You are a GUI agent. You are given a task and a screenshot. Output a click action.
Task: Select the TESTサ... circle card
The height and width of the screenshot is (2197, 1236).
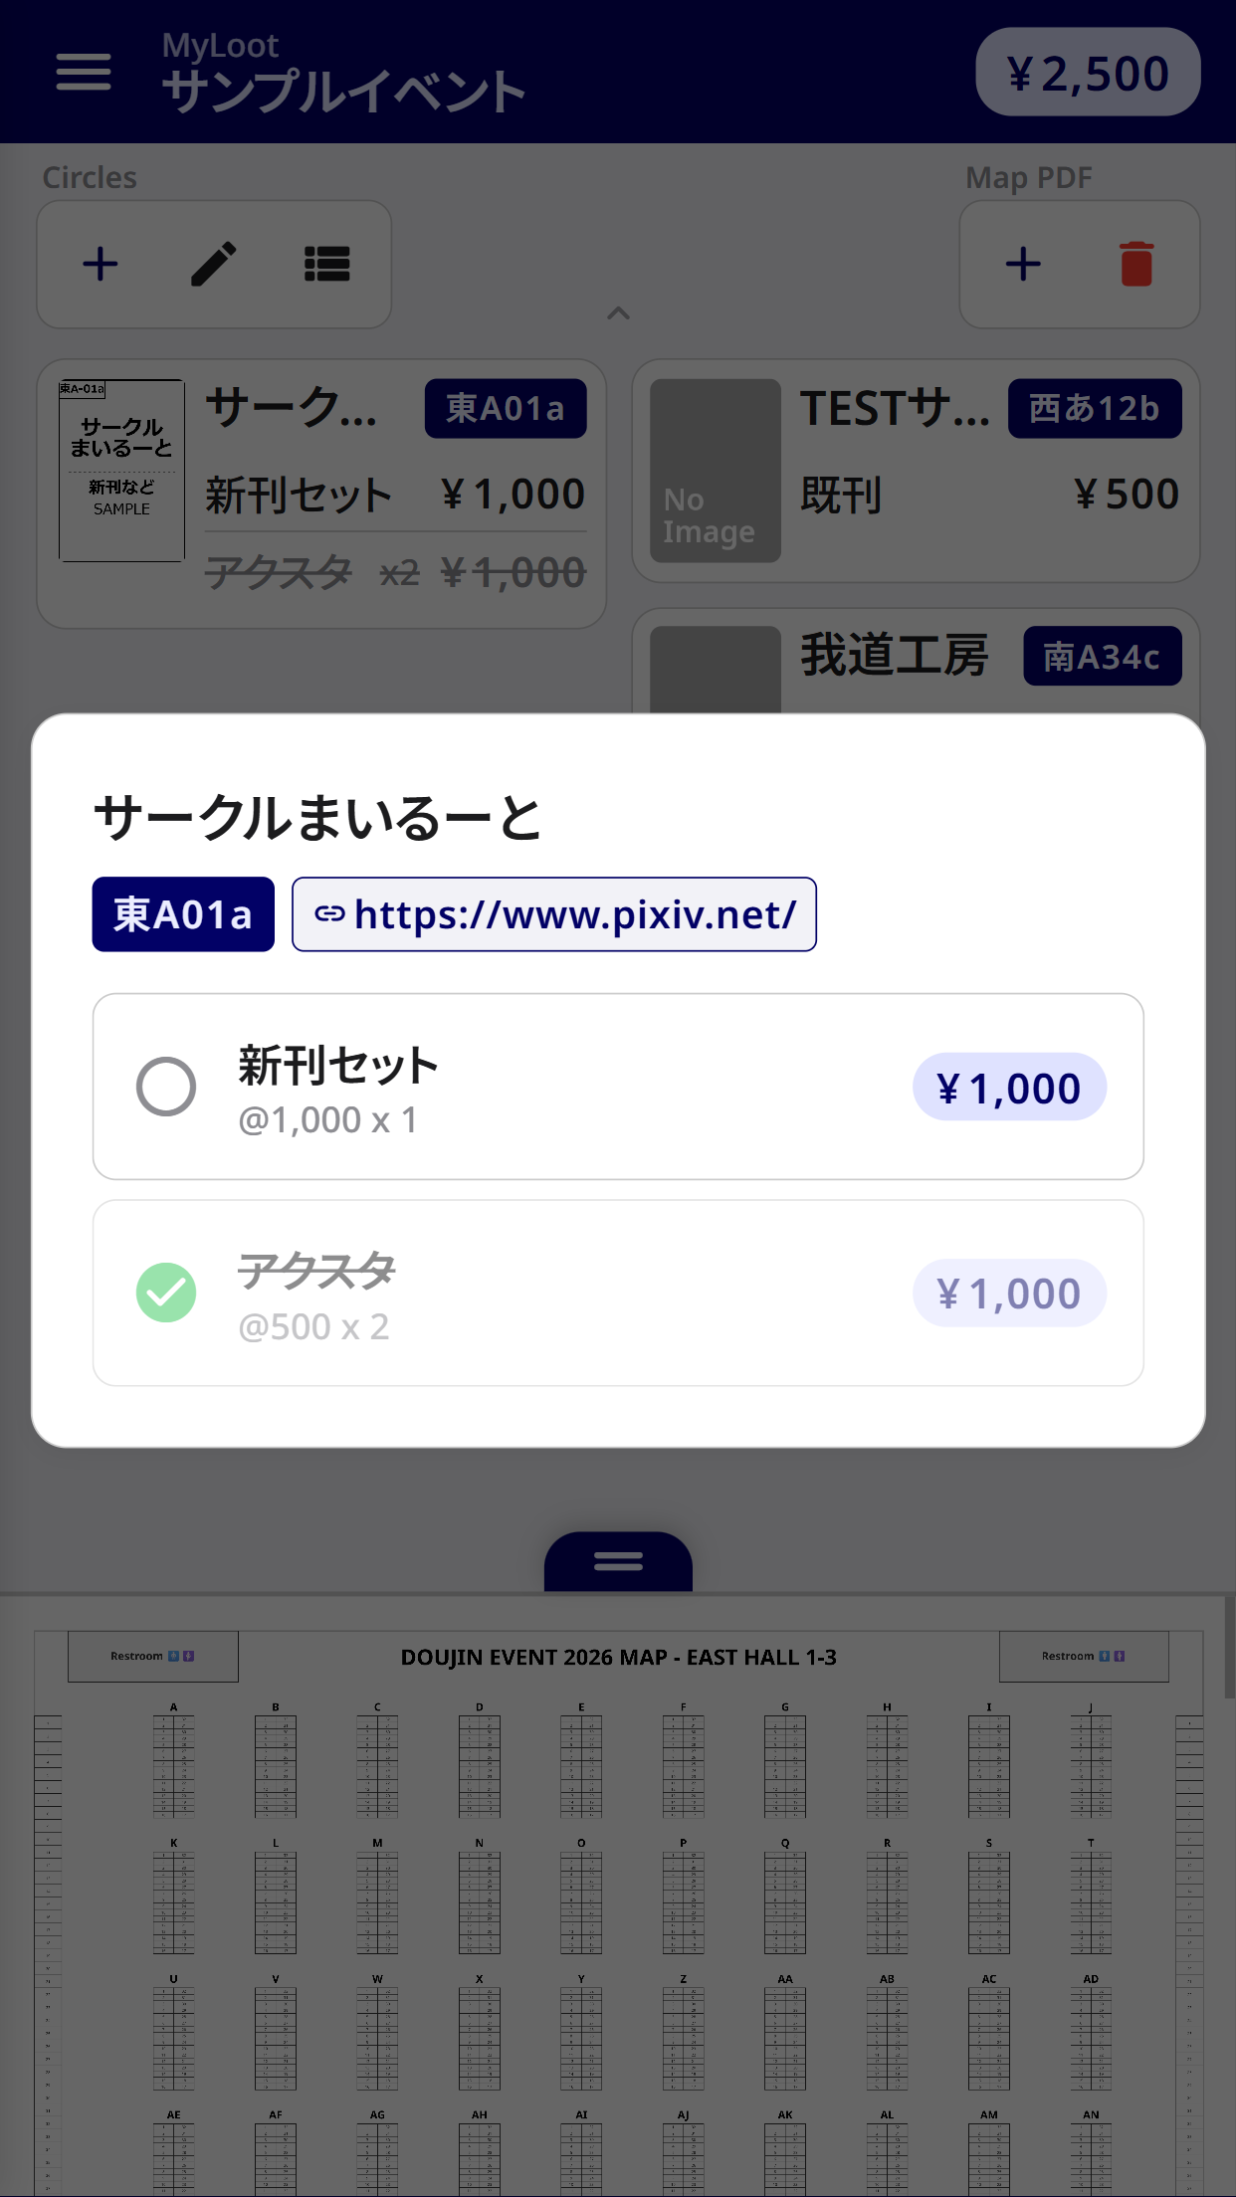(x=916, y=471)
